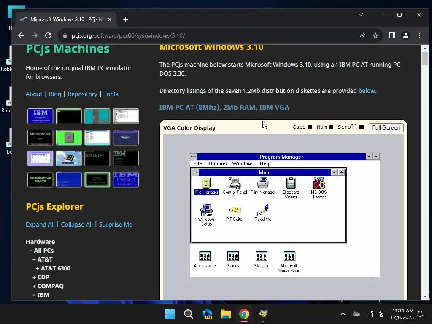Click the Expand All link
The width and height of the screenshot is (432, 324).
point(40,224)
